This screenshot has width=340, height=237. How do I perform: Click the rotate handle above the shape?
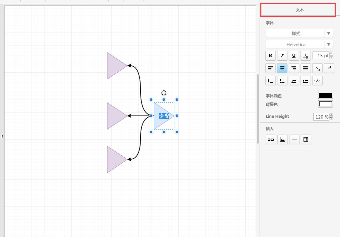tap(164, 93)
